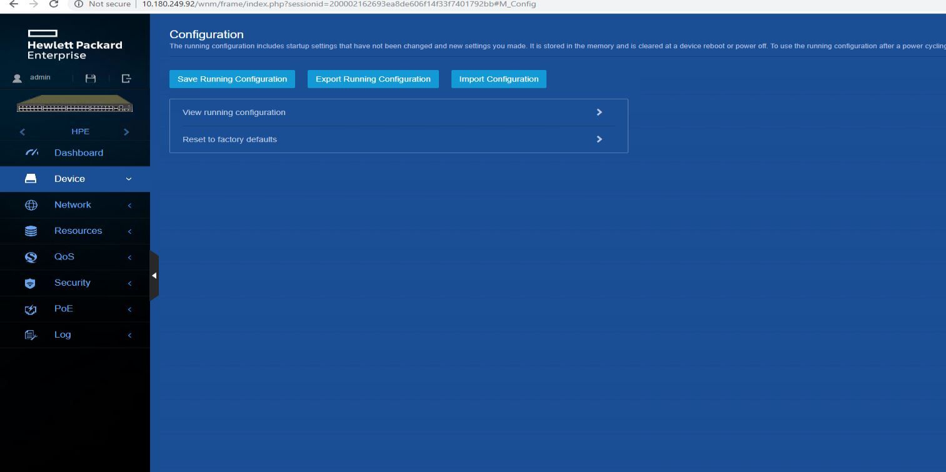Click the browser forward arrow
Image resolution: width=946 pixels, height=472 pixels.
point(33,4)
